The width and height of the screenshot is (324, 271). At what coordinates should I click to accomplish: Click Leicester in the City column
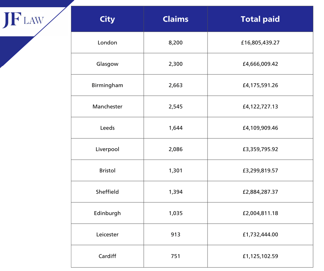point(107,235)
